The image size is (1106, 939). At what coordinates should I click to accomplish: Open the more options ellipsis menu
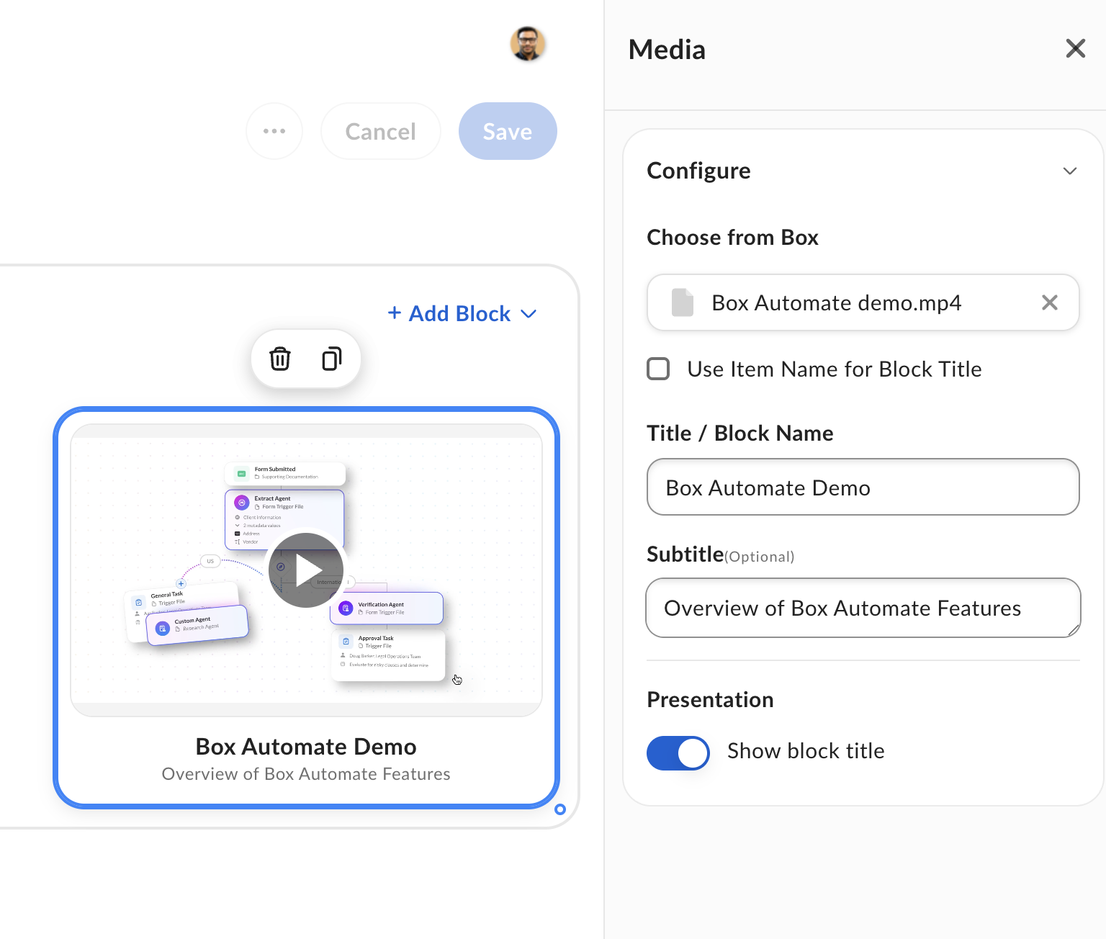[274, 131]
